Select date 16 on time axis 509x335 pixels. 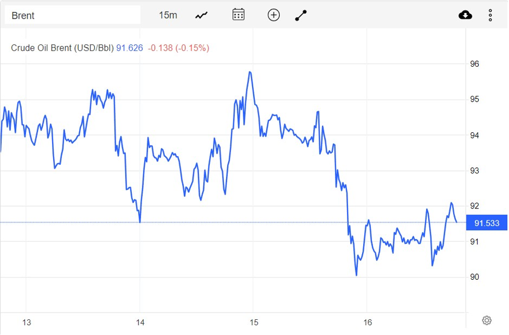click(367, 322)
